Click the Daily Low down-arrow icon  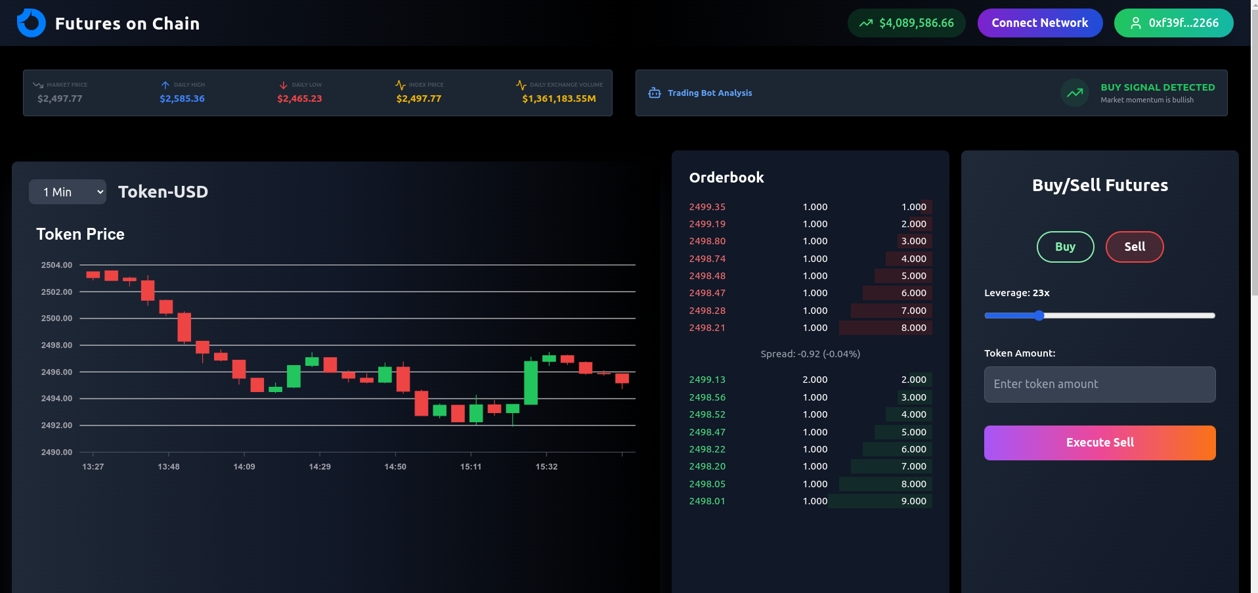(284, 85)
